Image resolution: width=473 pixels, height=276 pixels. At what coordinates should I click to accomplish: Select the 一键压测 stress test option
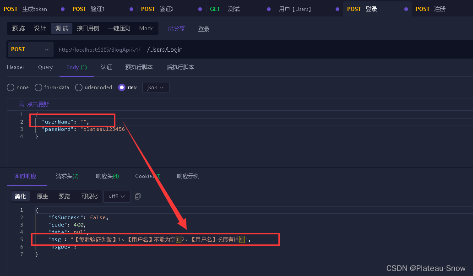pyautogui.click(x=119, y=28)
